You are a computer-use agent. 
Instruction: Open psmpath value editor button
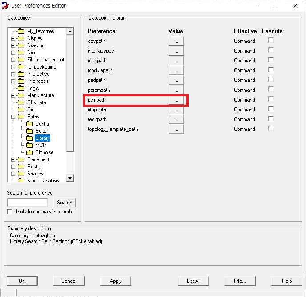coord(176,100)
